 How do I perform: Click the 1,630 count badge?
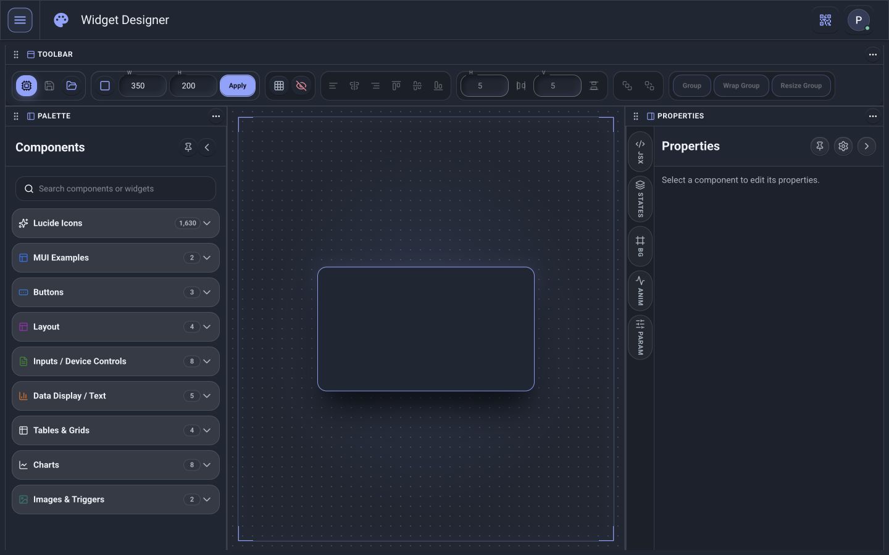187,223
